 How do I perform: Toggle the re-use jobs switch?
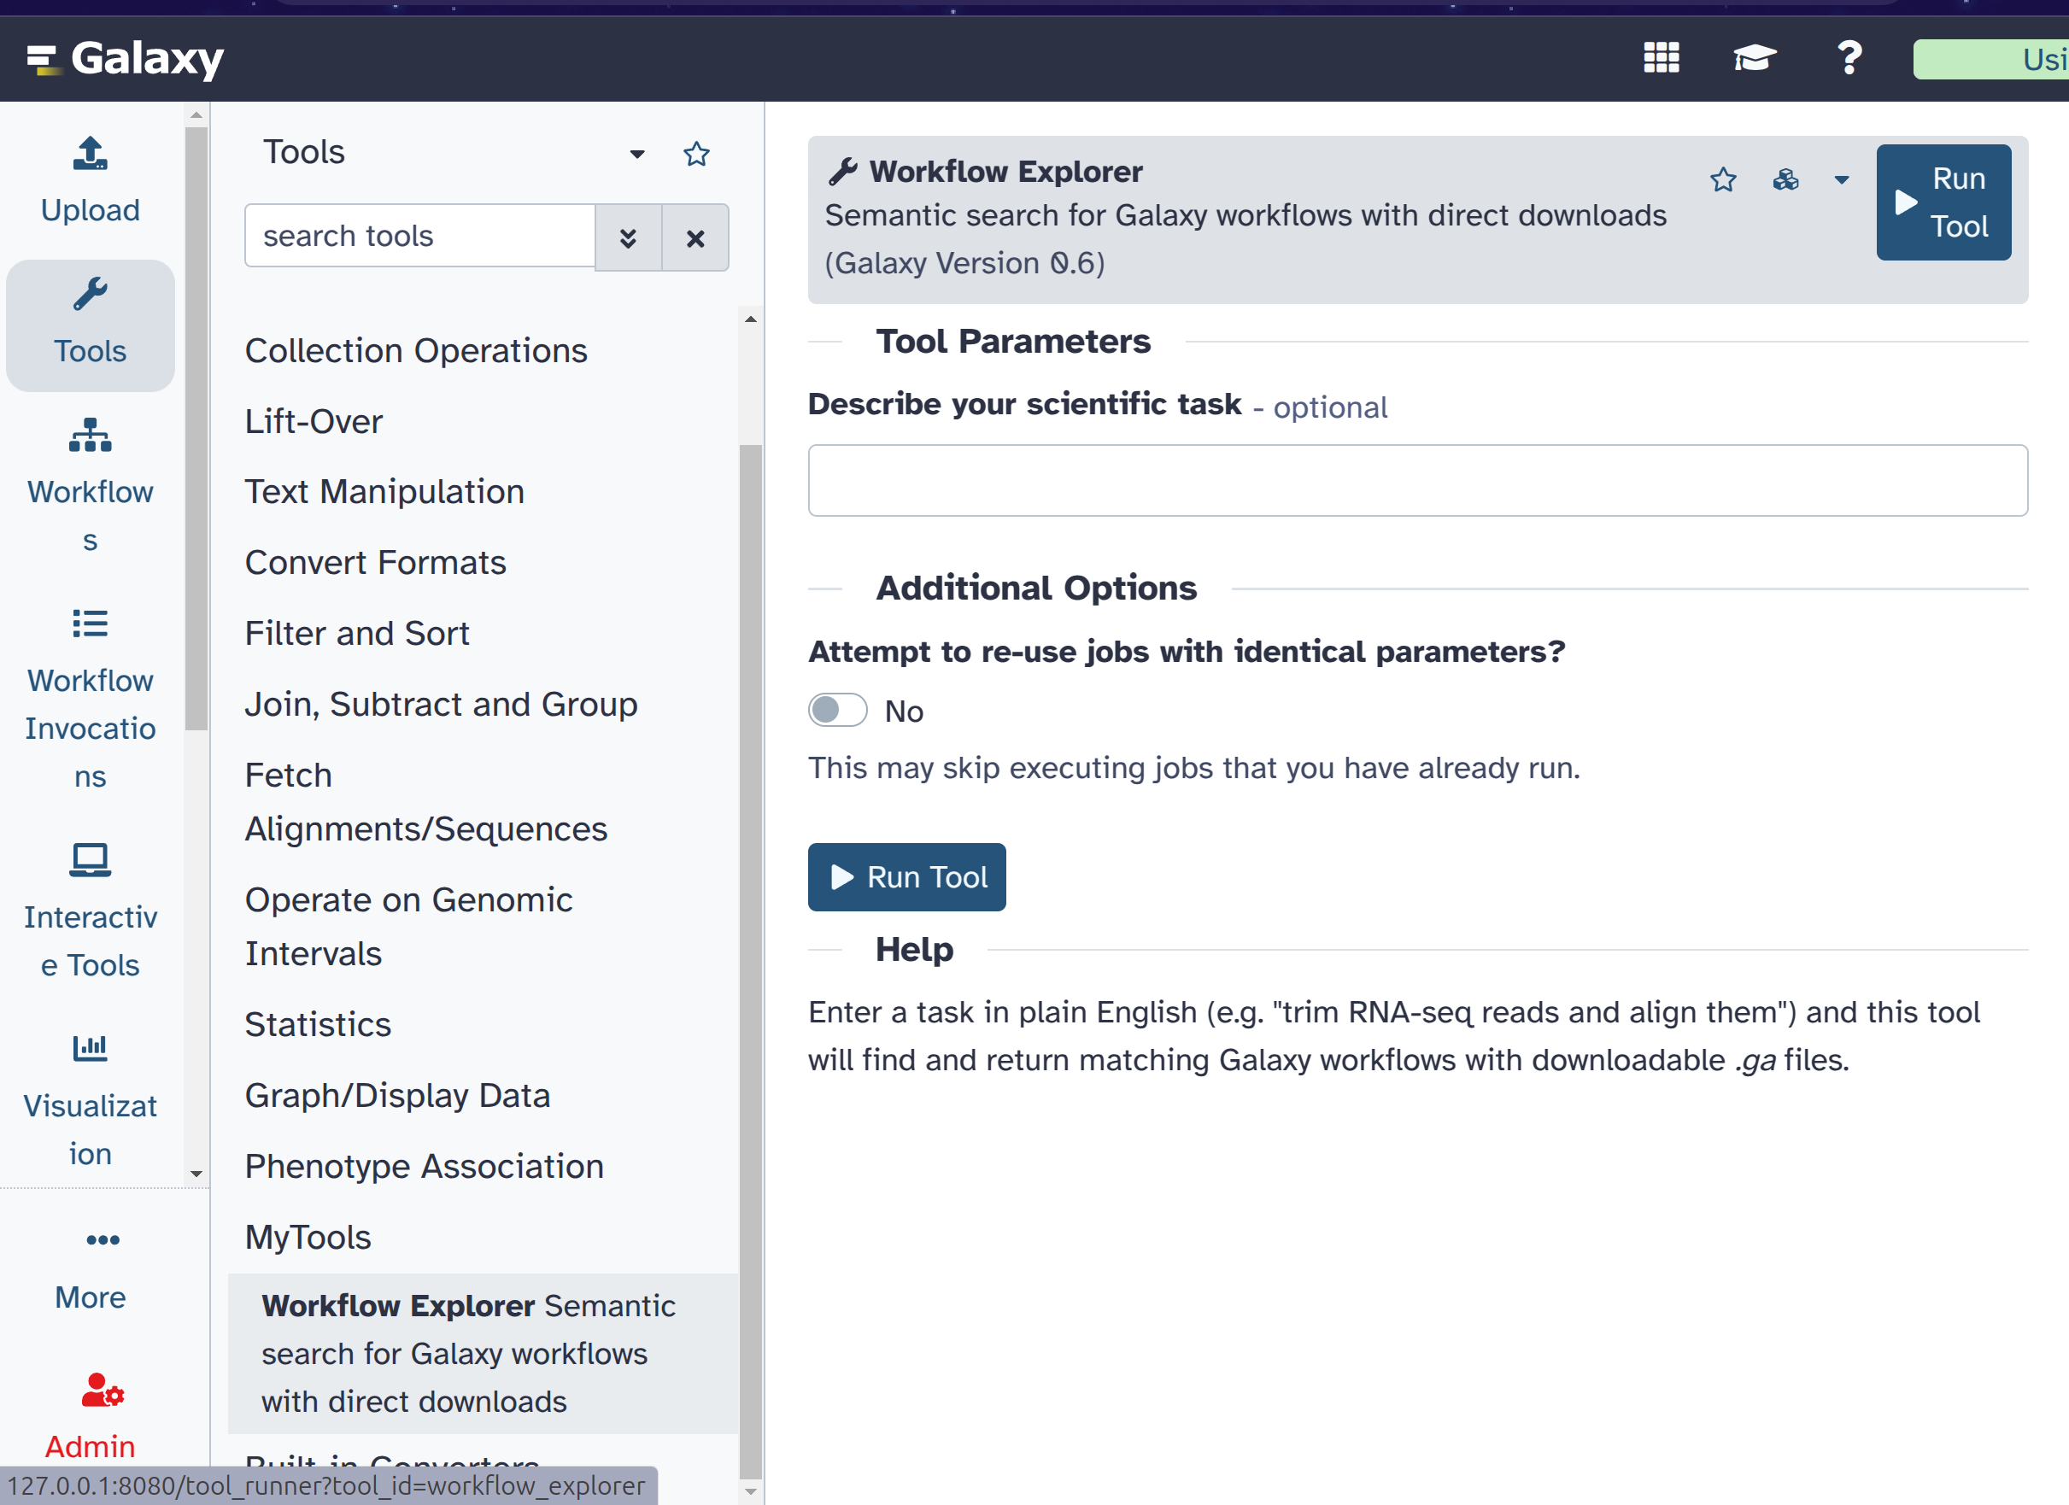pyautogui.click(x=836, y=711)
